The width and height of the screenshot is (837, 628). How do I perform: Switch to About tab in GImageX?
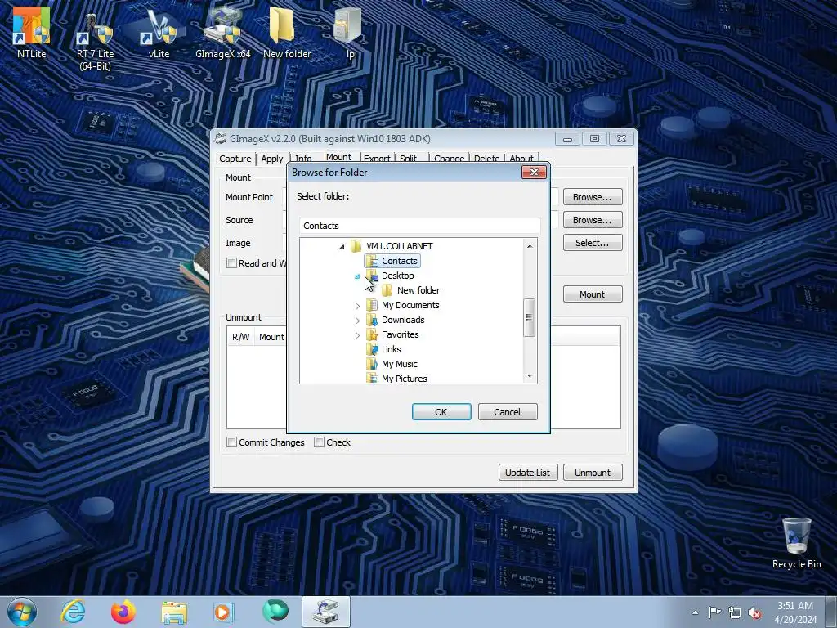[x=521, y=159]
